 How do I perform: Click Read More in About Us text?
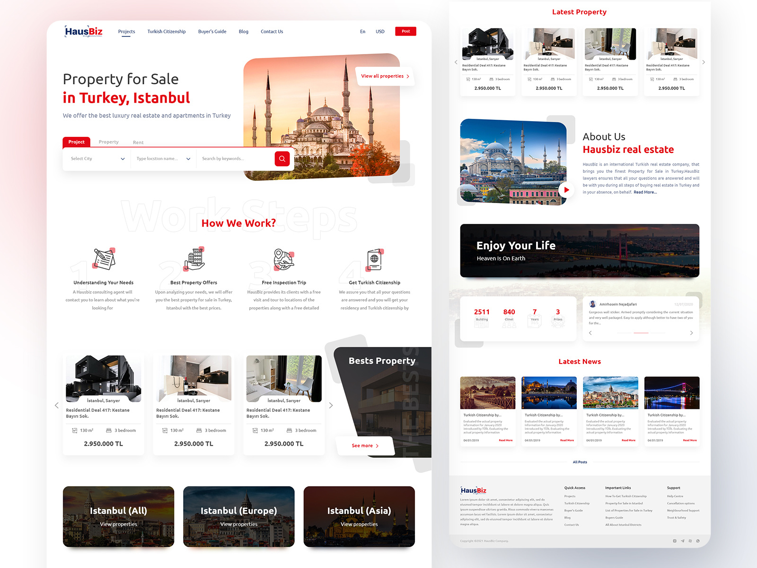tap(645, 192)
